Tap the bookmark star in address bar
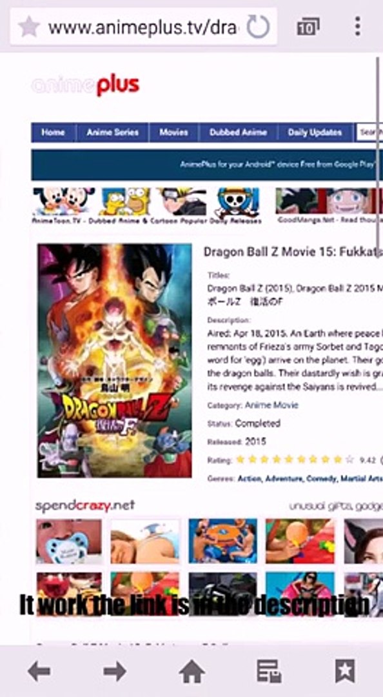The image size is (383, 697). (29, 26)
